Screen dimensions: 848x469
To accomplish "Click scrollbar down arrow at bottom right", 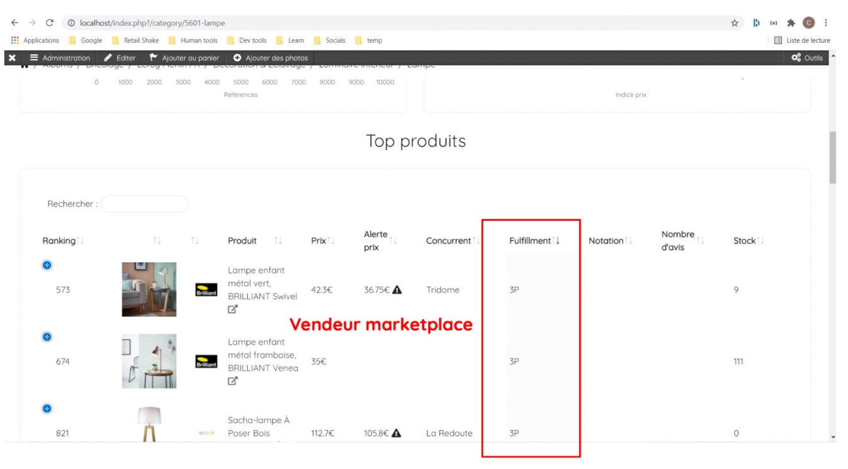I will 833,437.
